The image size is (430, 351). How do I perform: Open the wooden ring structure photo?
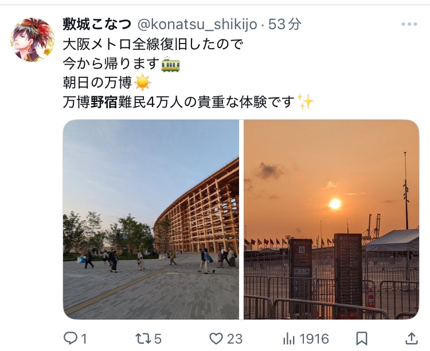[x=151, y=219]
